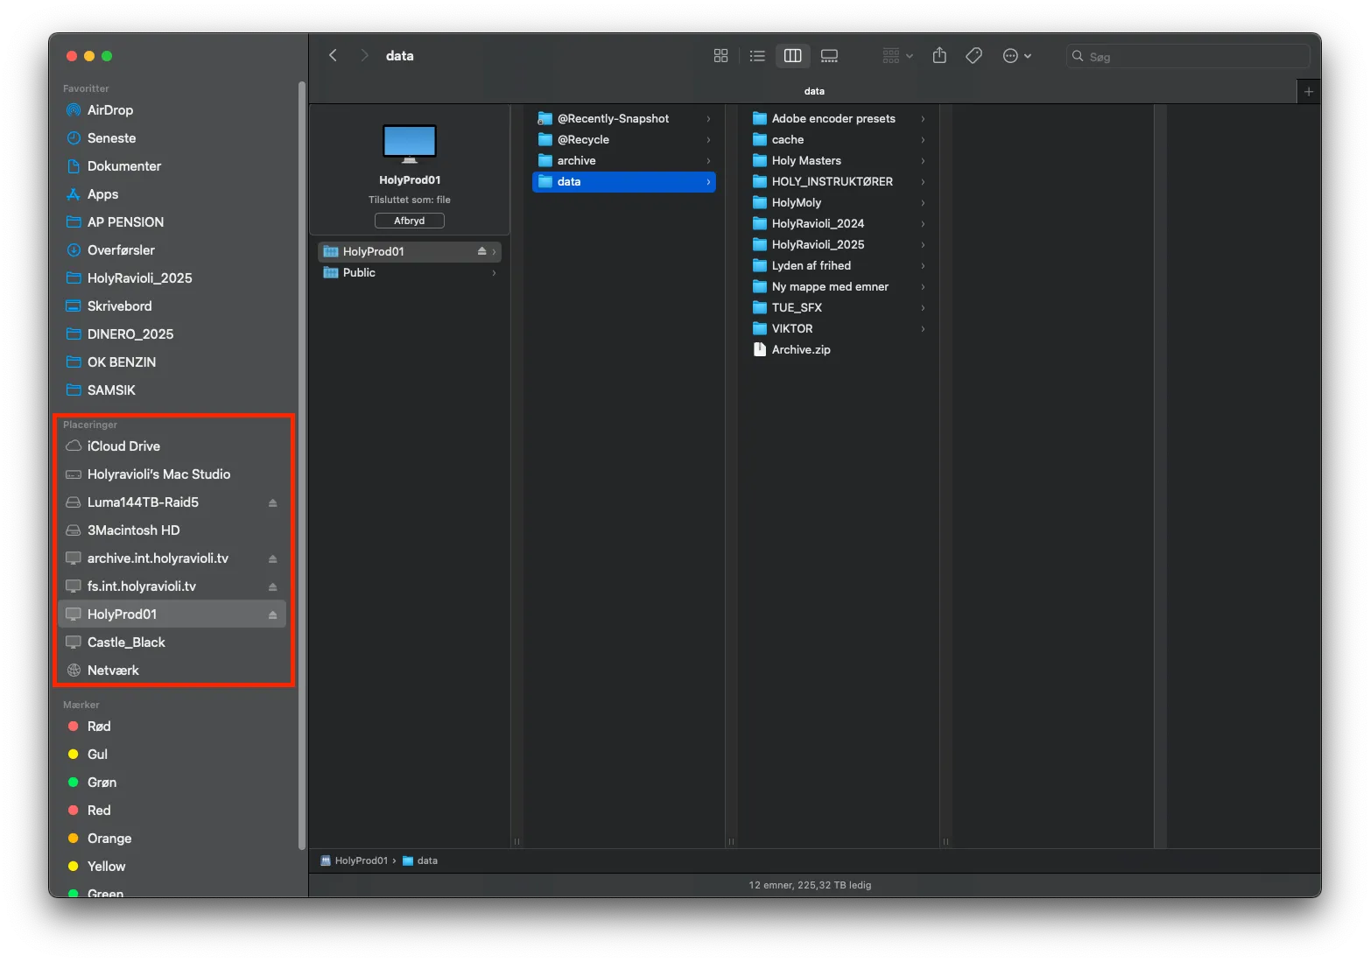Switch to list view
The width and height of the screenshot is (1370, 962).
pos(757,56)
